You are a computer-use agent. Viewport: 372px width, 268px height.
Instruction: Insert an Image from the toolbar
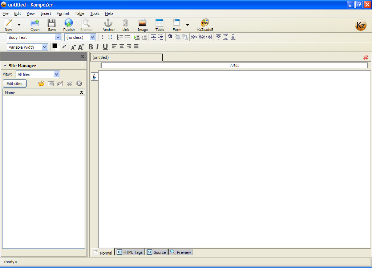(142, 23)
